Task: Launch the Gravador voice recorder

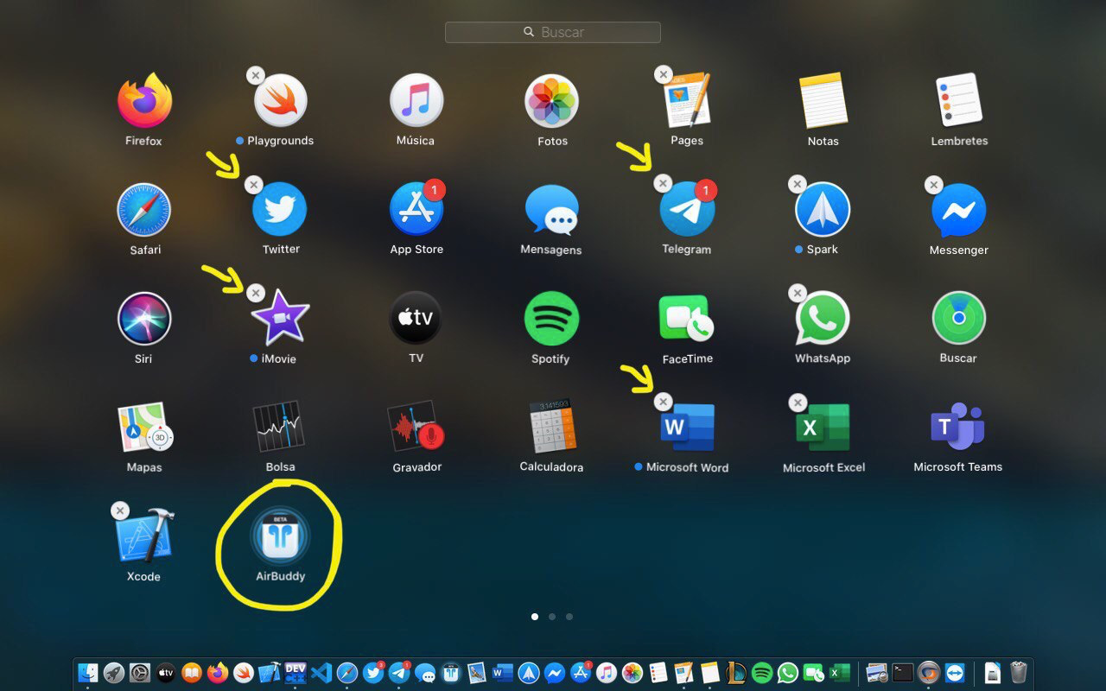Action: 416,427
